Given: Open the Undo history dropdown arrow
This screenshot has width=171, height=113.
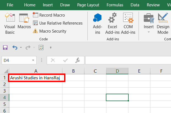Looking at the screenshot, I should [20, 48].
